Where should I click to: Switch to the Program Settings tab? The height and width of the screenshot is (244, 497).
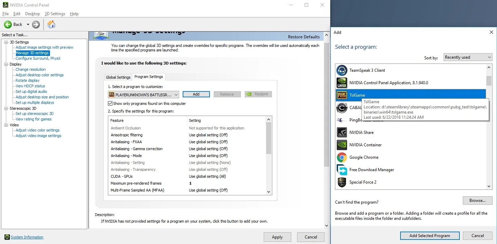tap(149, 77)
